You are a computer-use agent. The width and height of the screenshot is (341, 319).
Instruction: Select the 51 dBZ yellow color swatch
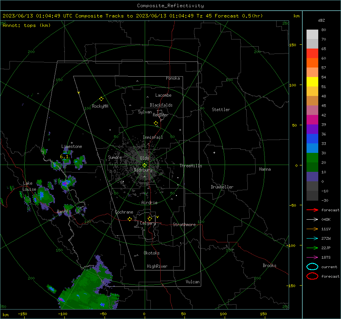312,82
